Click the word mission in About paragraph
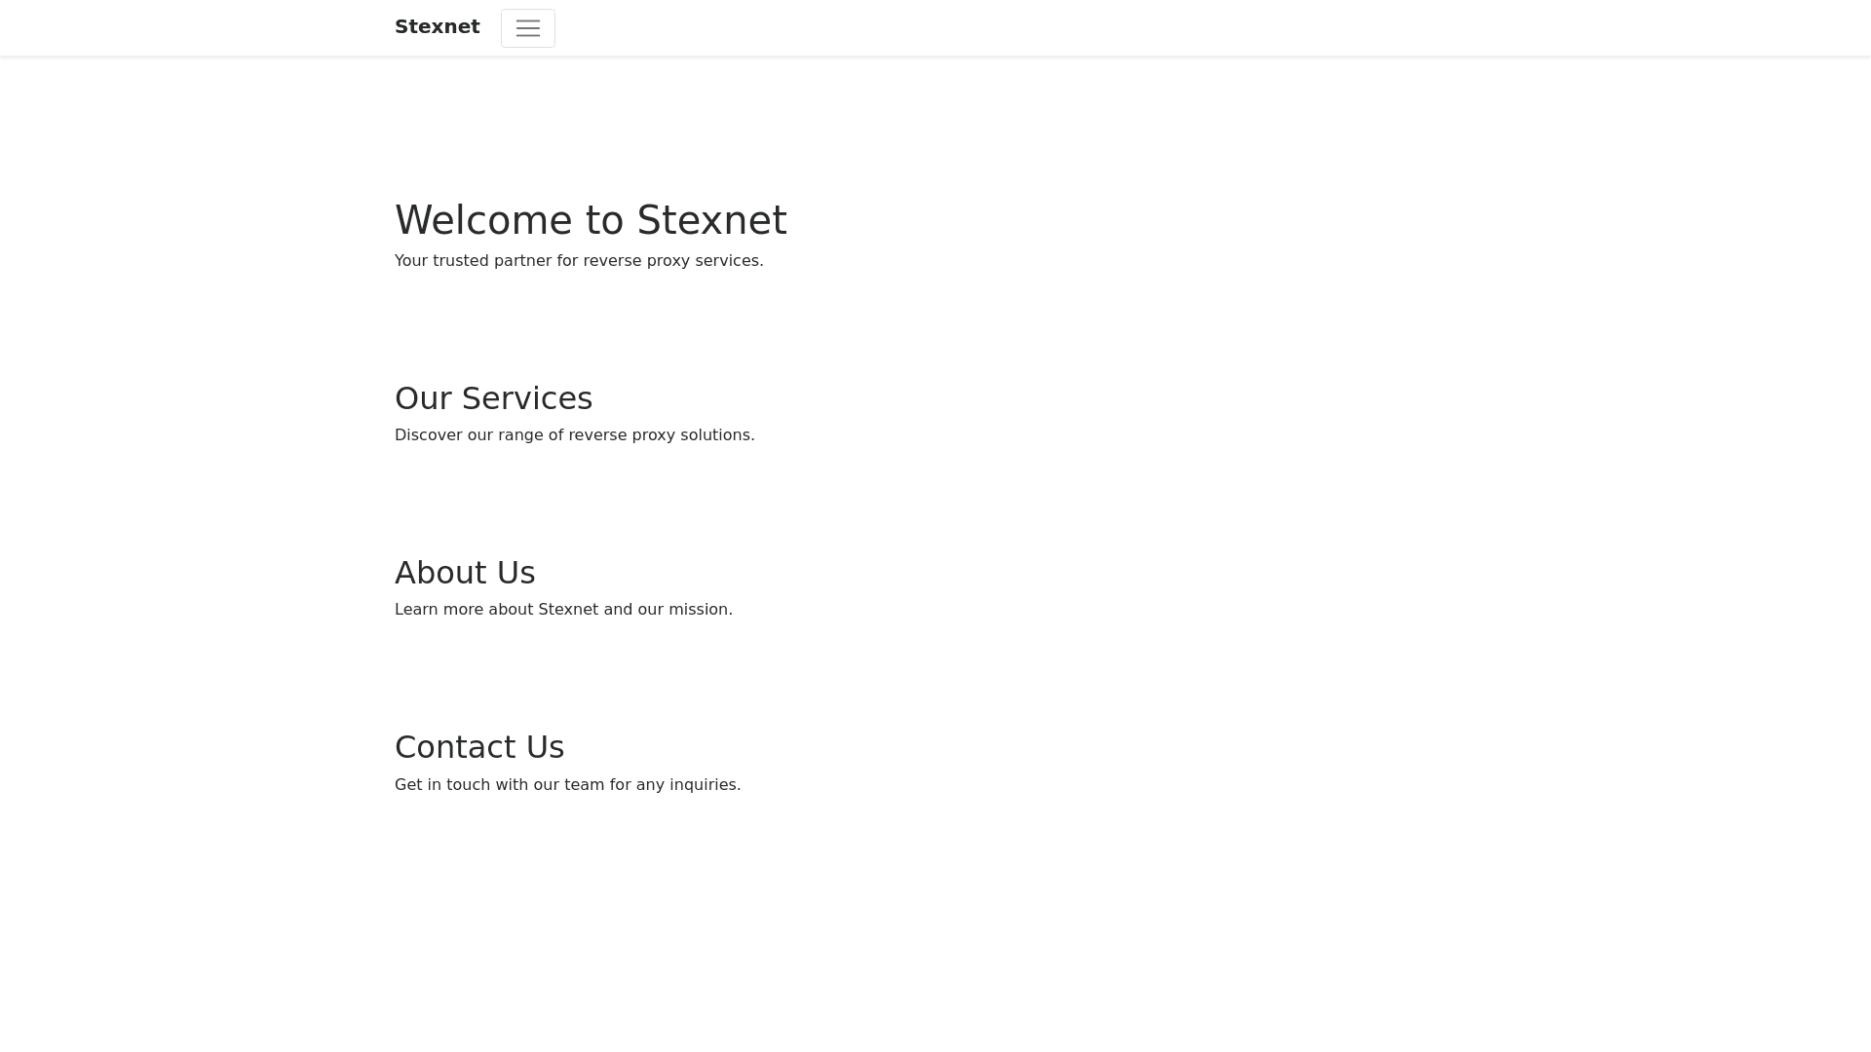This screenshot has width=1871, height=1052. (699, 610)
